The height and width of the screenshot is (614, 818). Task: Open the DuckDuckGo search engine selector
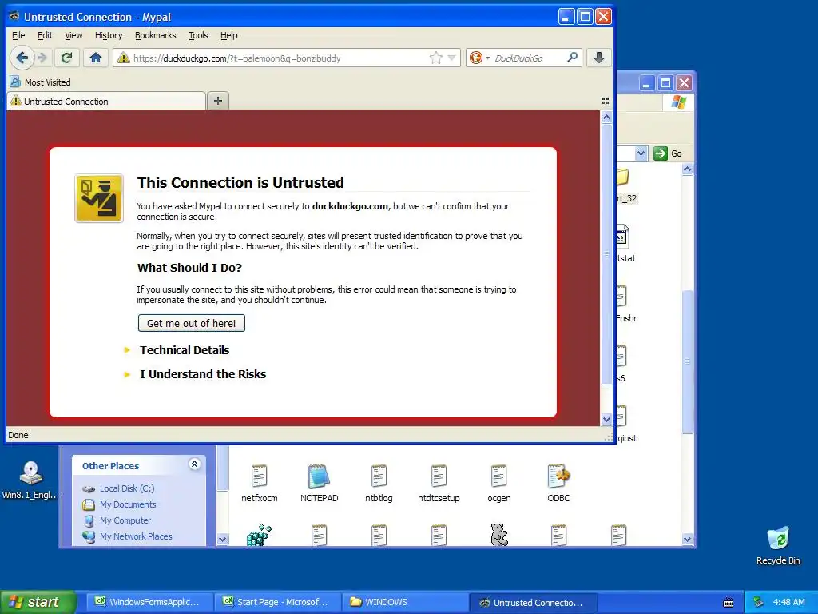(x=479, y=58)
